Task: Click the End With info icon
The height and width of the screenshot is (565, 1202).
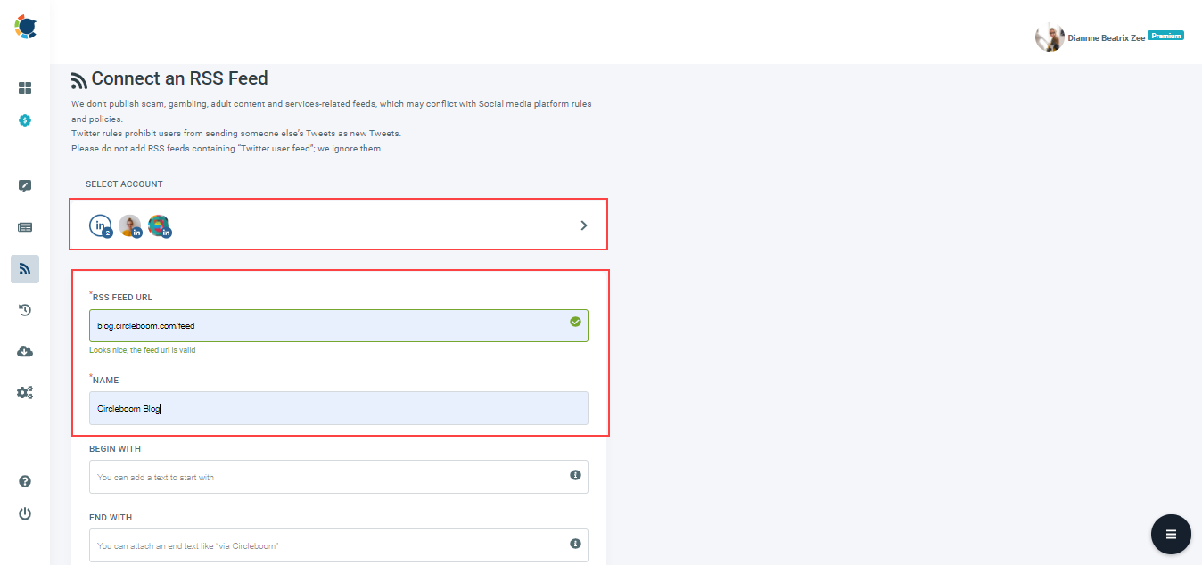Action: pyautogui.click(x=573, y=545)
